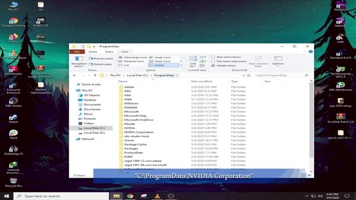Open Recycle Bin on desktop
The width and height of the screenshot is (356, 200).
pos(13,183)
